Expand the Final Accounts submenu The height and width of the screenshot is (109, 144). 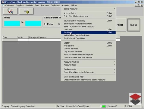[88, 69]
